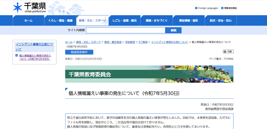Click the 報道発表案件 label button
Viewport: 267px width, 129px height.
click(x=79, y=52)
